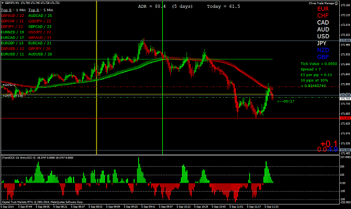Select the 'EURNZD / 19' entry
Viewport: 351px width, 209px height.
click(12, 32)
